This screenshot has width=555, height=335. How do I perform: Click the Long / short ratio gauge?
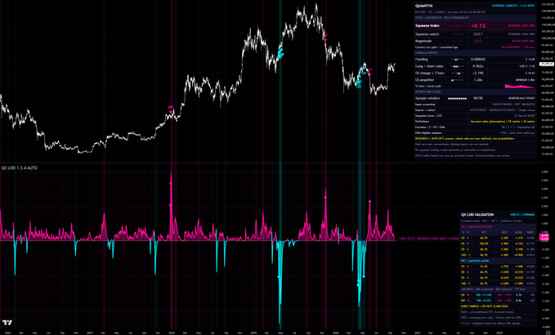coord(457,66)
